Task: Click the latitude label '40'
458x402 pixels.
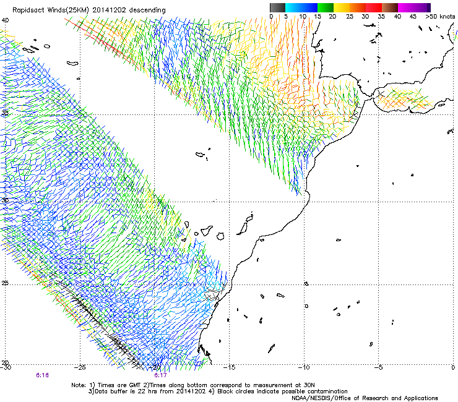Action: point(5,20)
